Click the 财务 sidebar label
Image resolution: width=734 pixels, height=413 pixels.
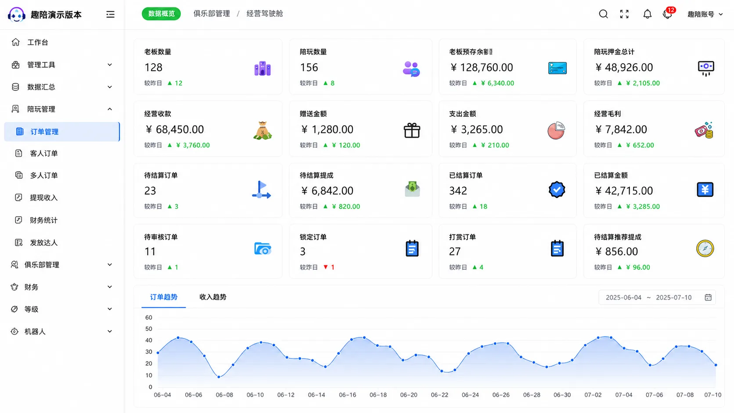[x=31, y=287]
